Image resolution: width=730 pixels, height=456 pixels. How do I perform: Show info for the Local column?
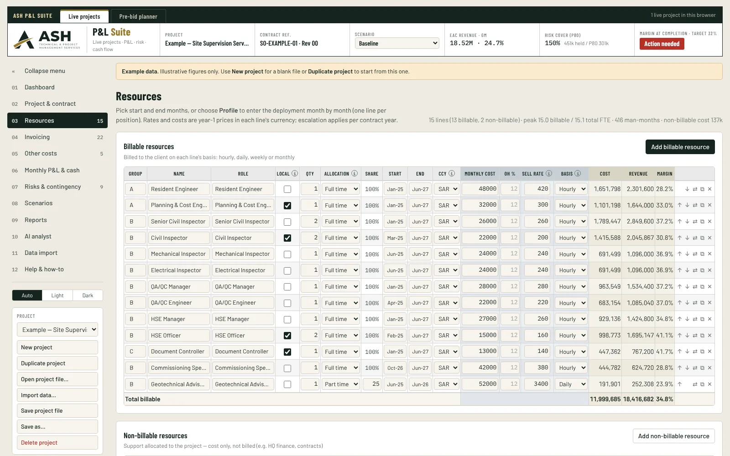[x=295, y=173]
